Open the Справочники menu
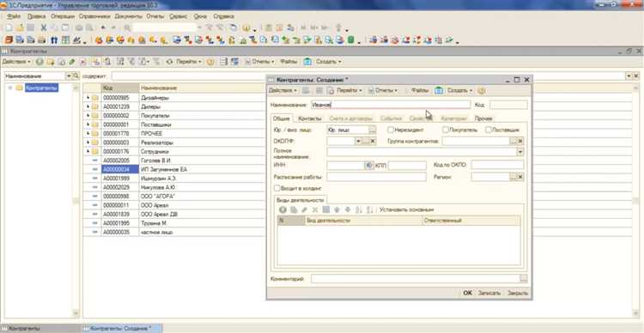 pos(94,16)
